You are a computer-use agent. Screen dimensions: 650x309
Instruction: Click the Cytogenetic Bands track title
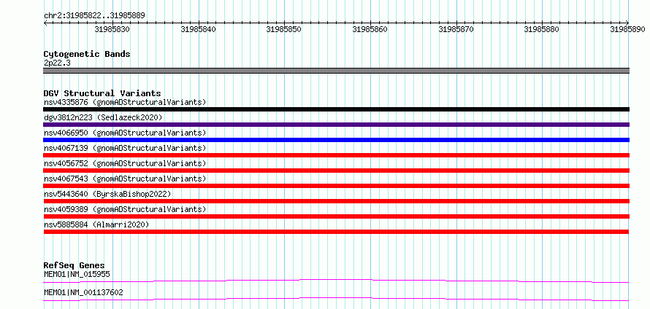pos(87,54)
